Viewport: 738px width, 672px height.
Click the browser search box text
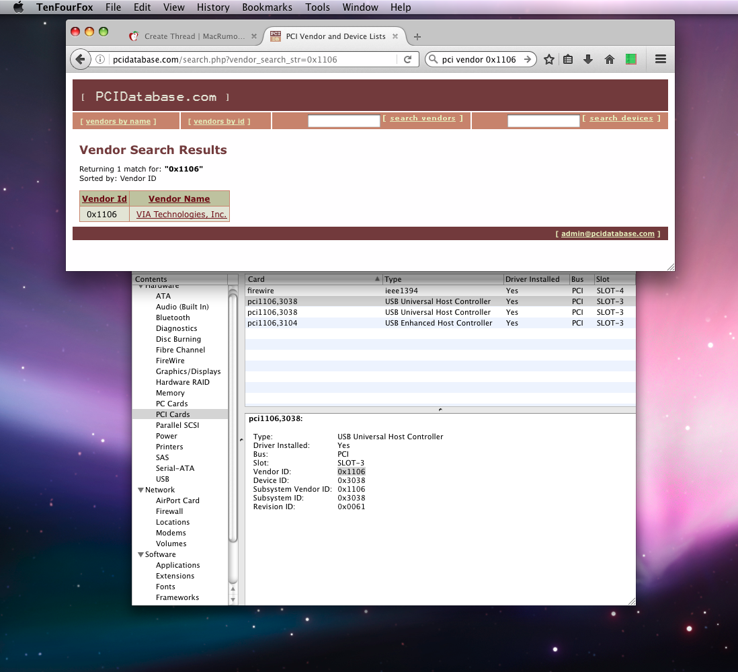point(479,59)
